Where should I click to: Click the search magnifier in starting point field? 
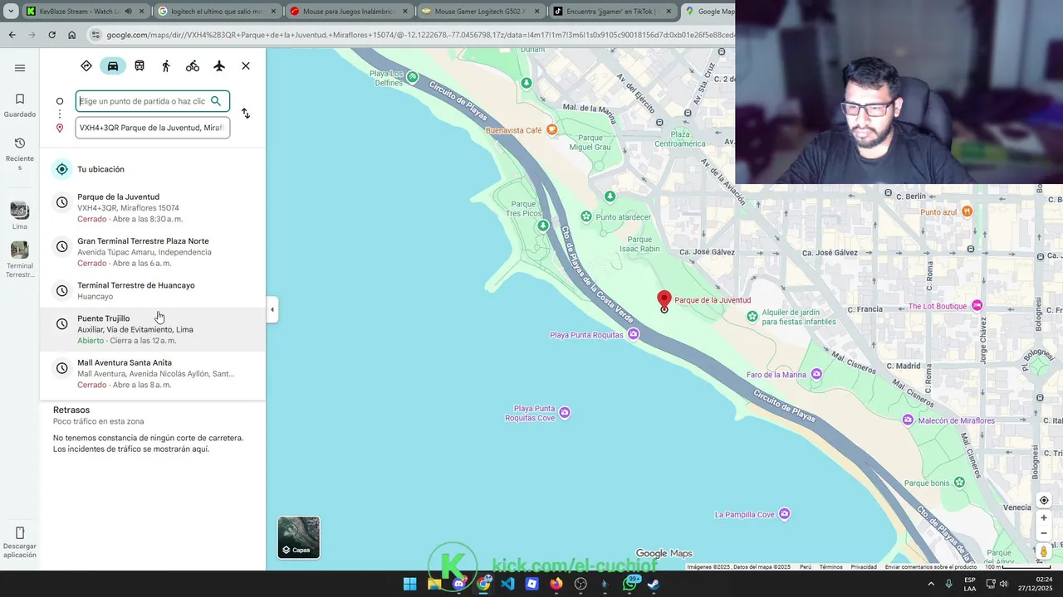coord(216,101)
